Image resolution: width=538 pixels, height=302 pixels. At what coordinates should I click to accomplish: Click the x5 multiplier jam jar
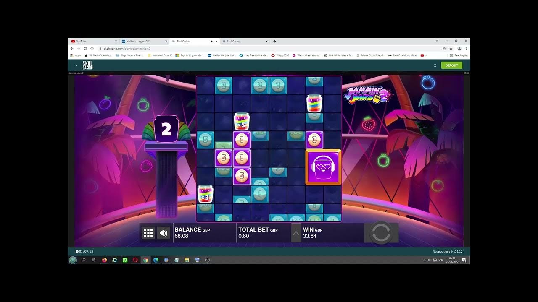coord(242,122)
